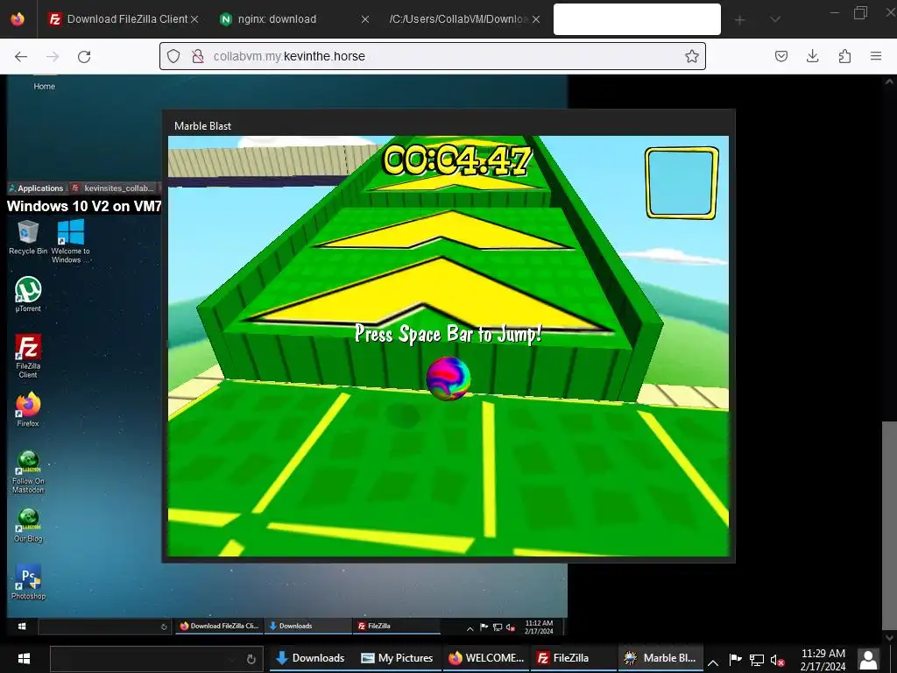Open the Applications menu in inner panel
Viewport: 897px width, 673px height.
[x=37, y=188]
